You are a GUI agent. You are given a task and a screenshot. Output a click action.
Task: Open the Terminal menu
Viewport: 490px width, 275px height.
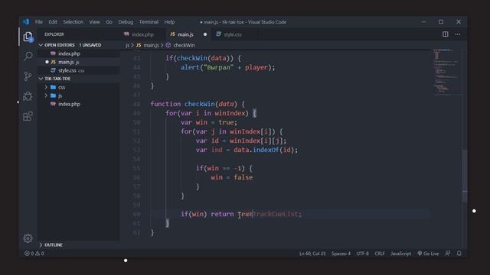[x=149, y=22]
